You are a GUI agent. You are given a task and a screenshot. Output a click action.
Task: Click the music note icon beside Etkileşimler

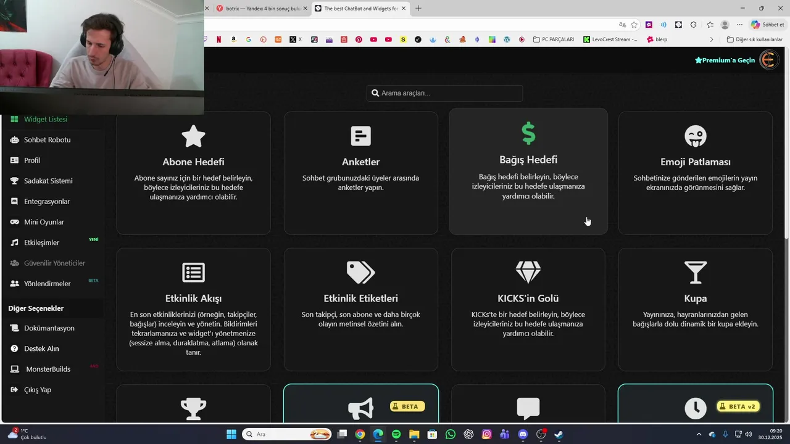[14, 242]
